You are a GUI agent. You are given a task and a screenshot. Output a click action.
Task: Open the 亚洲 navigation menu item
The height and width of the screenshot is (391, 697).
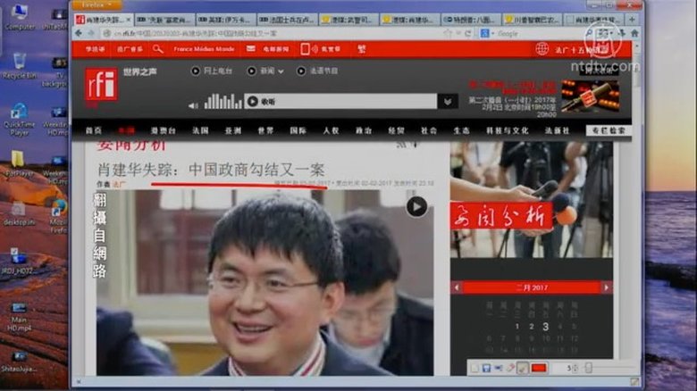click(232, 130)
